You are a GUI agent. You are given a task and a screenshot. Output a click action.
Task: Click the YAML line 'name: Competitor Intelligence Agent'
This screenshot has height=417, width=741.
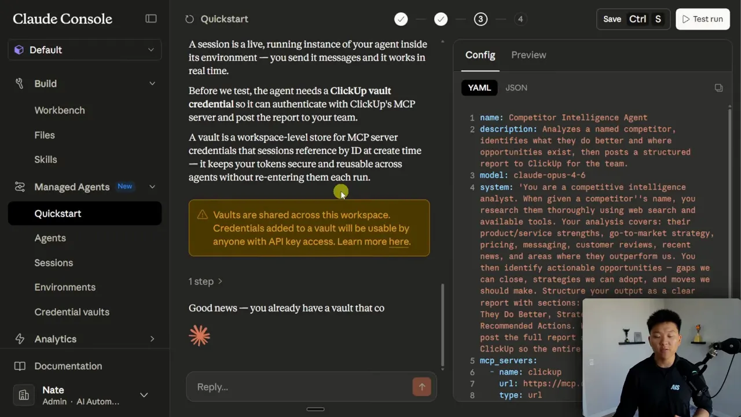click(x=563, y=118)
